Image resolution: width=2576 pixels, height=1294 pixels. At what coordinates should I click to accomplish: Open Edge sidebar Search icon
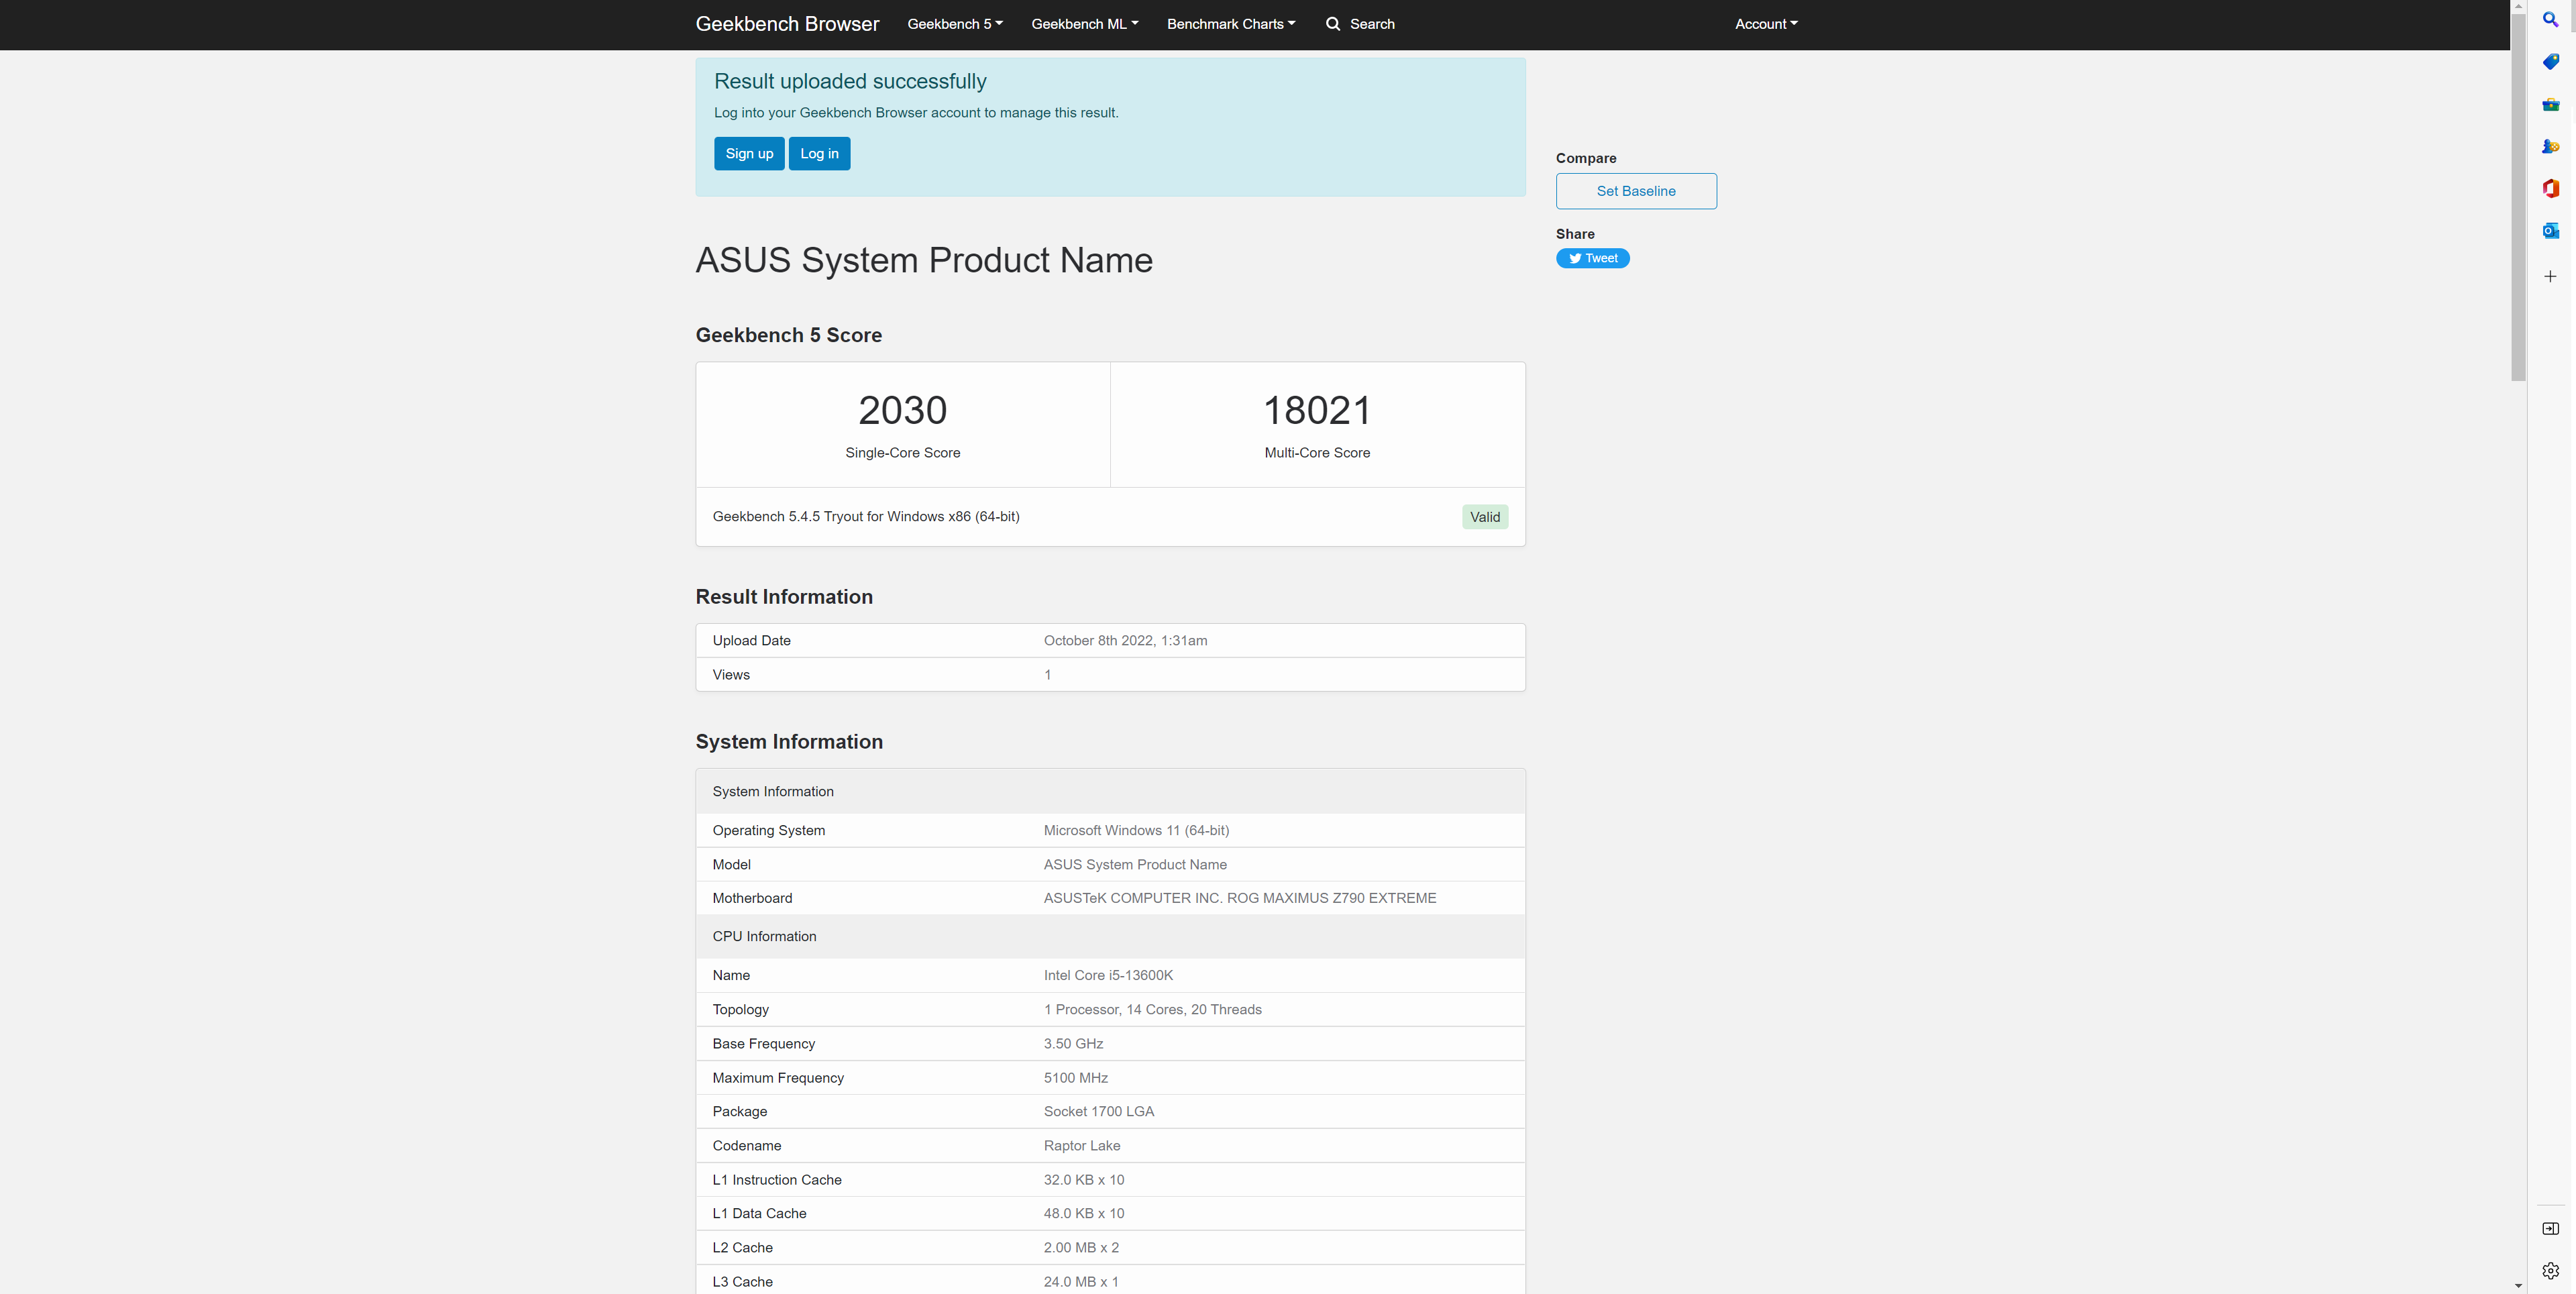pos(2550,20)
